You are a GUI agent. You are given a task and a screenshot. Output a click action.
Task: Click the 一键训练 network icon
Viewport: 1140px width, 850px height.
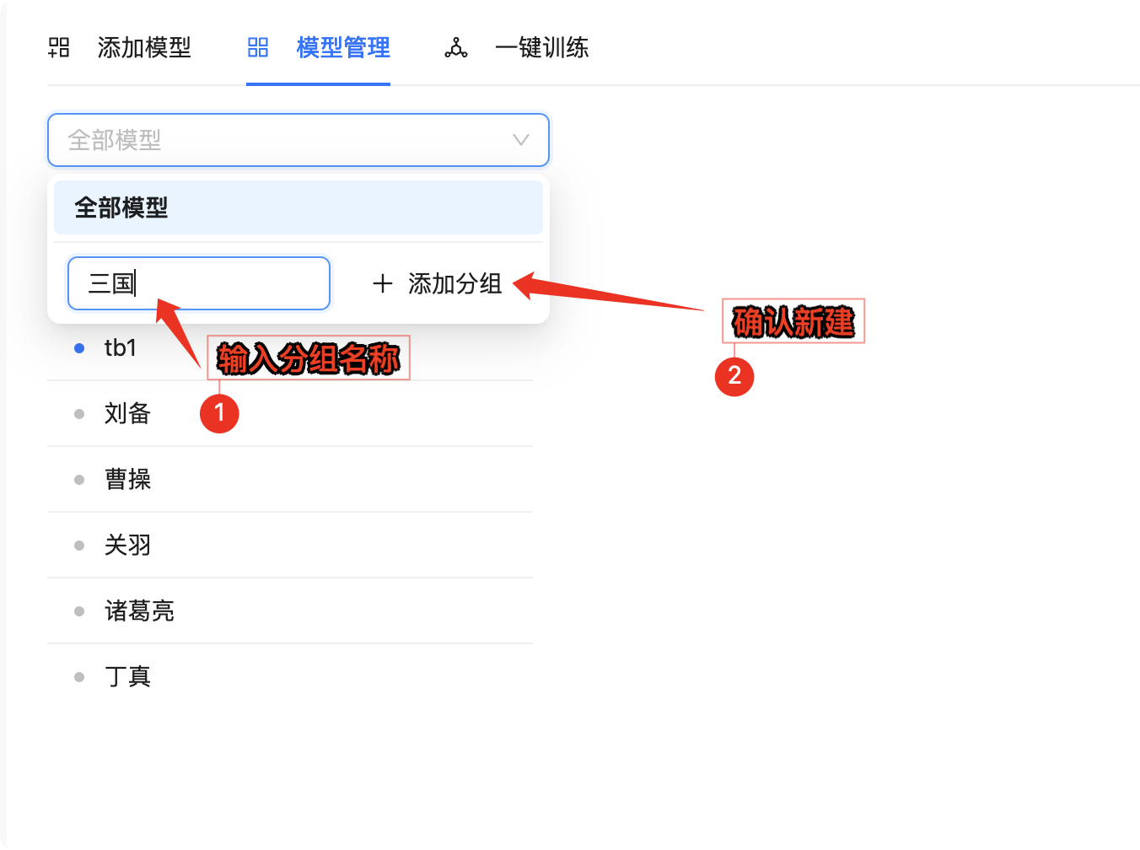456,47
